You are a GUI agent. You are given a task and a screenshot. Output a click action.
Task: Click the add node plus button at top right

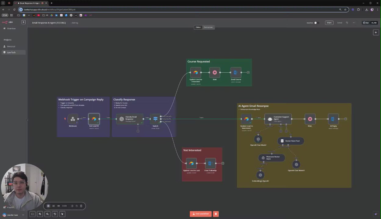tap(376, 32)
